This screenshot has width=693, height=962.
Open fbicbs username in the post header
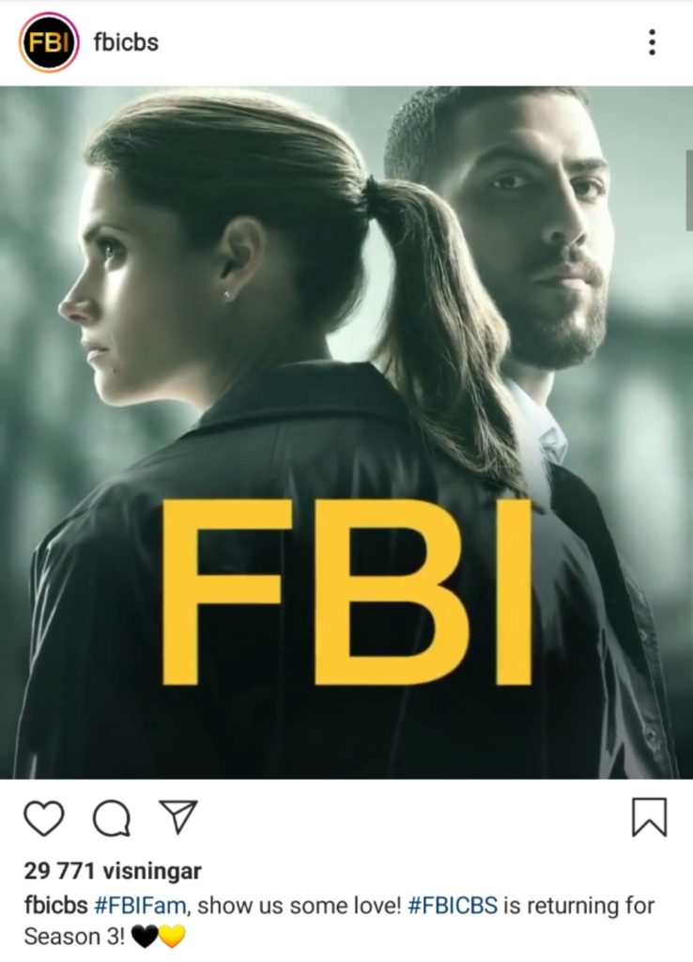click(126, 42)
